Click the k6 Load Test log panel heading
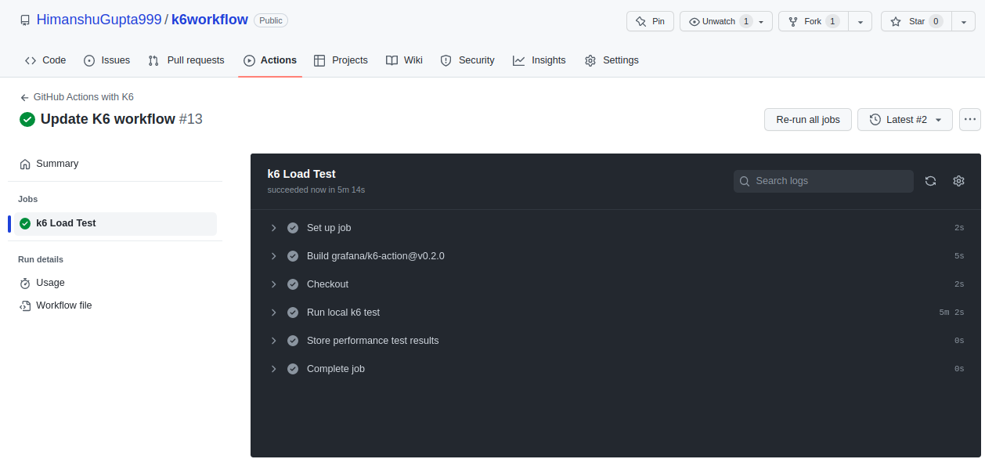The width and height of the screenshot is (985, 459). pyautogui.click(x=301, y=174)
